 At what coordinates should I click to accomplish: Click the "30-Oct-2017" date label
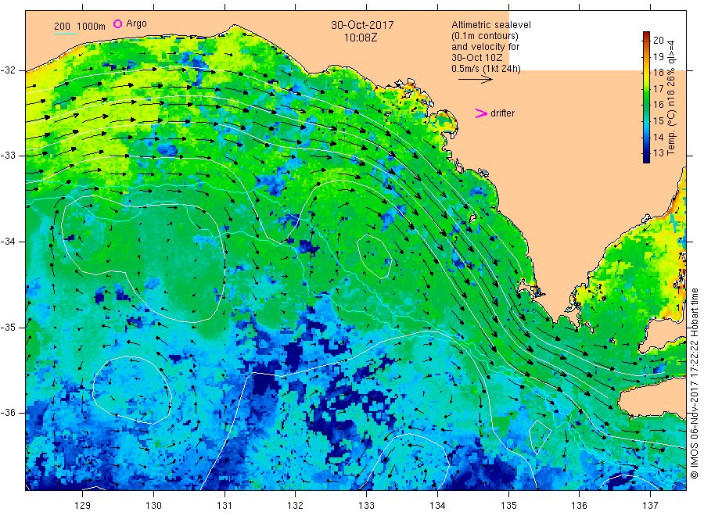[x=362, y=25]
